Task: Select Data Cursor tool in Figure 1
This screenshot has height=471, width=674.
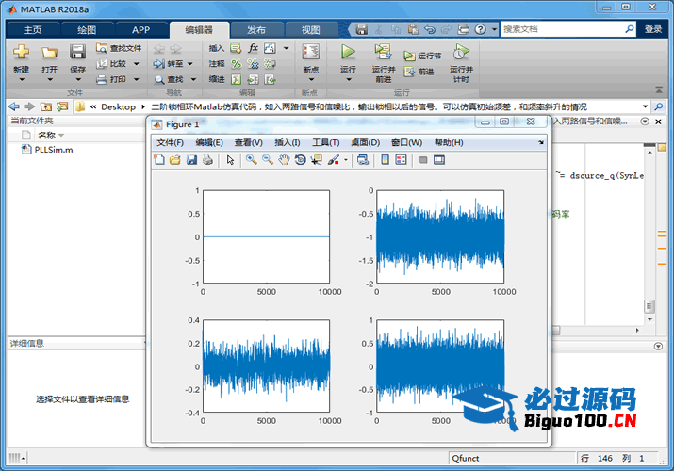Action: coord(317,160)
